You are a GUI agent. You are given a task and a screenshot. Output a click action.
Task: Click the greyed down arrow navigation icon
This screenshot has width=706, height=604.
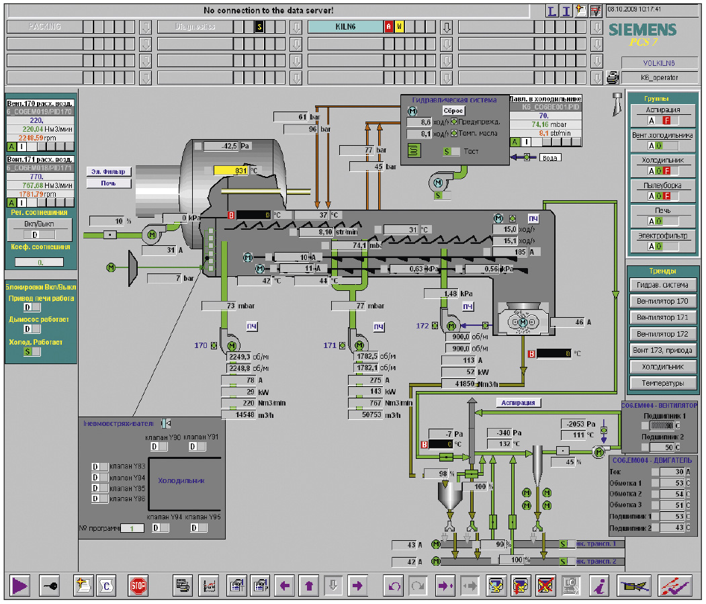pos(333,585)
